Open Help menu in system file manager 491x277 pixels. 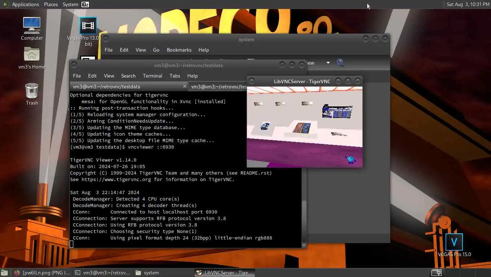204,50
